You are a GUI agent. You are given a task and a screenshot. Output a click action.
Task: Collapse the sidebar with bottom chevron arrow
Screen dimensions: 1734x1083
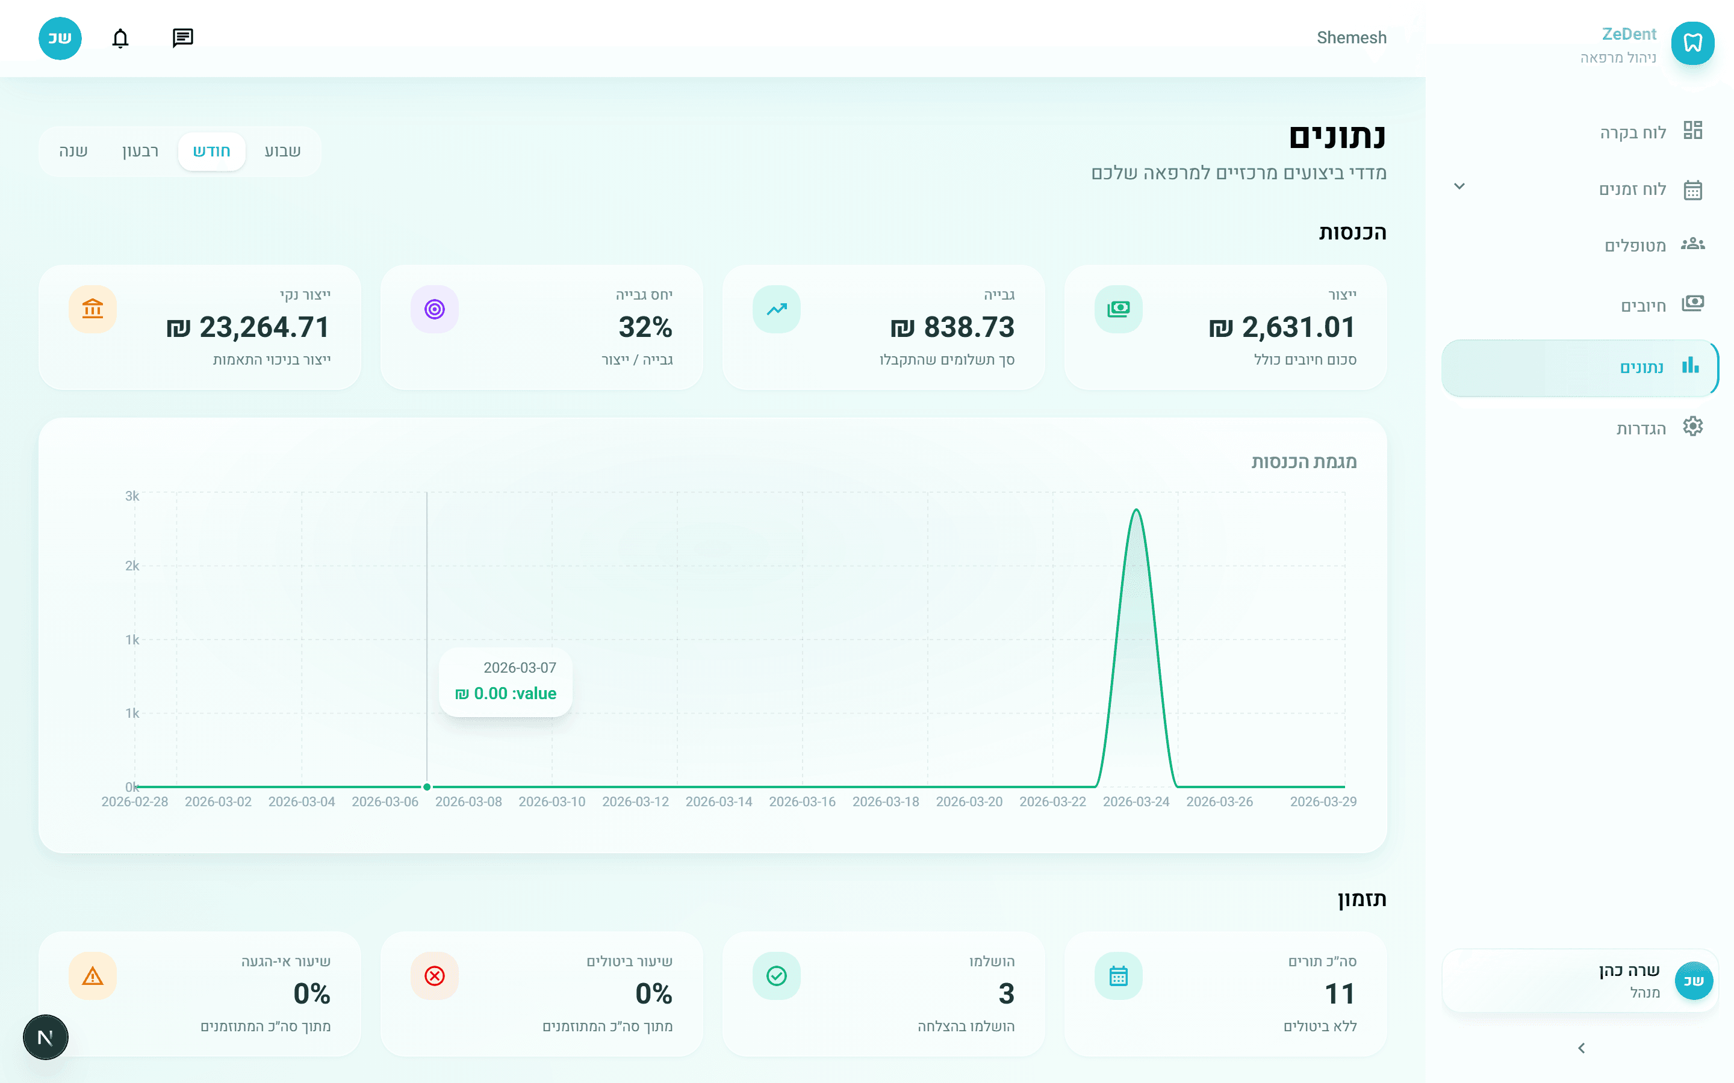(x=1582, y=1048)
